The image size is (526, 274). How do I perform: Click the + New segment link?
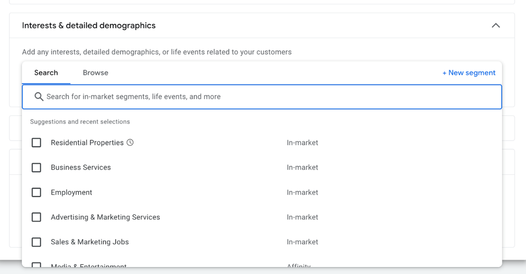coord(469,73)
